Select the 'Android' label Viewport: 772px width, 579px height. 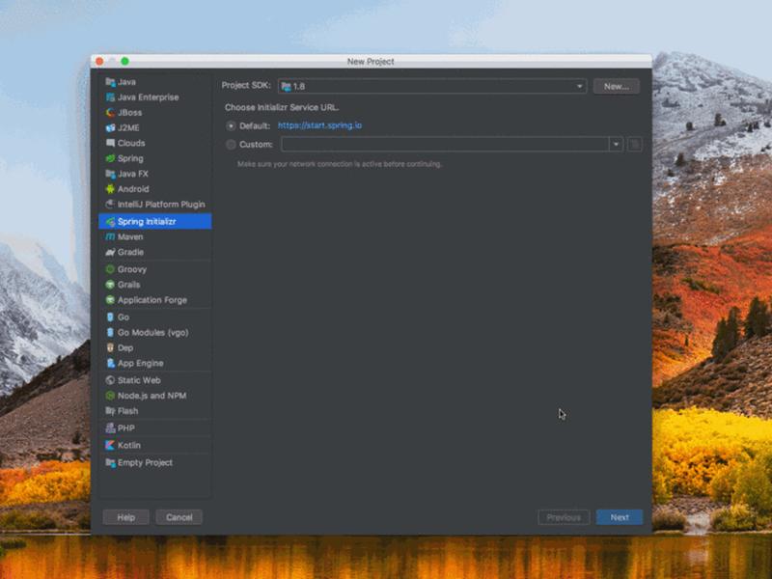coord(133,188)
